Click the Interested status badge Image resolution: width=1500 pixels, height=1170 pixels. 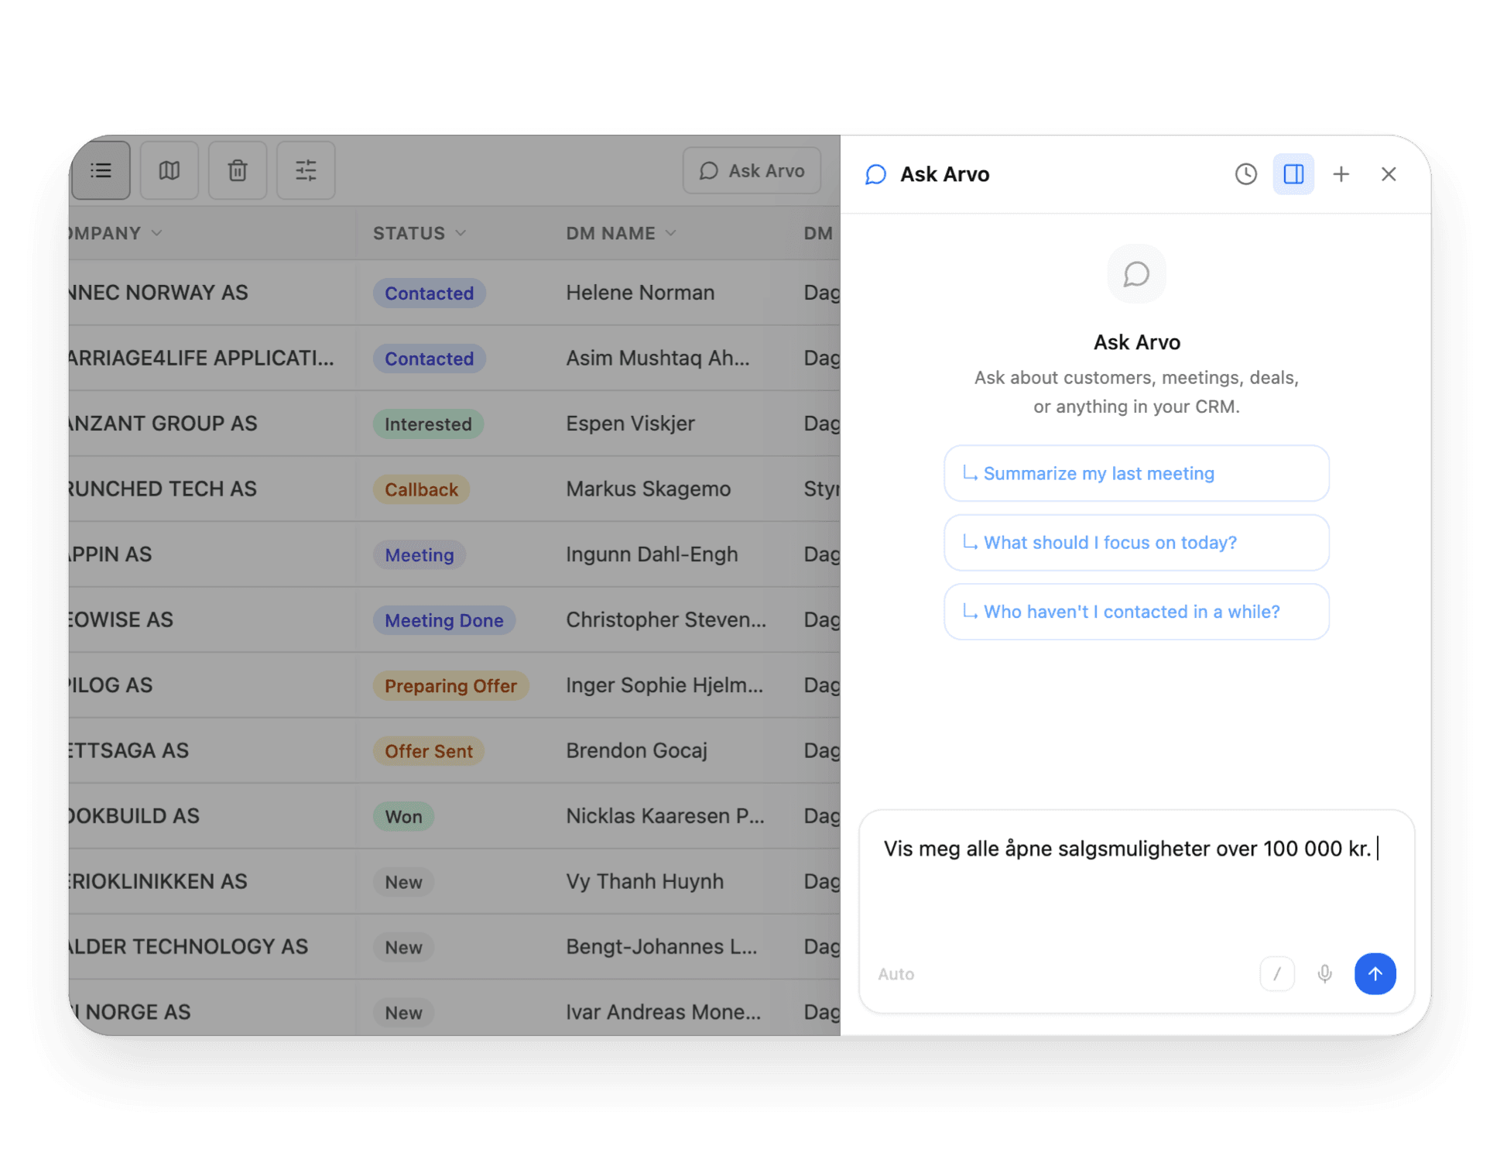pyautogui.click(x=428, y=424)
